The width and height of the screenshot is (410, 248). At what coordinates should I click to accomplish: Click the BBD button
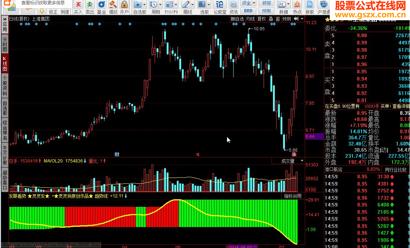click(x=248, y=11)
